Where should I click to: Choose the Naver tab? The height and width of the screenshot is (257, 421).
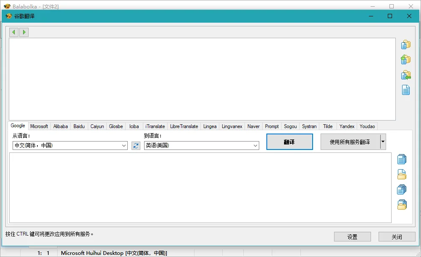[253, 126]
